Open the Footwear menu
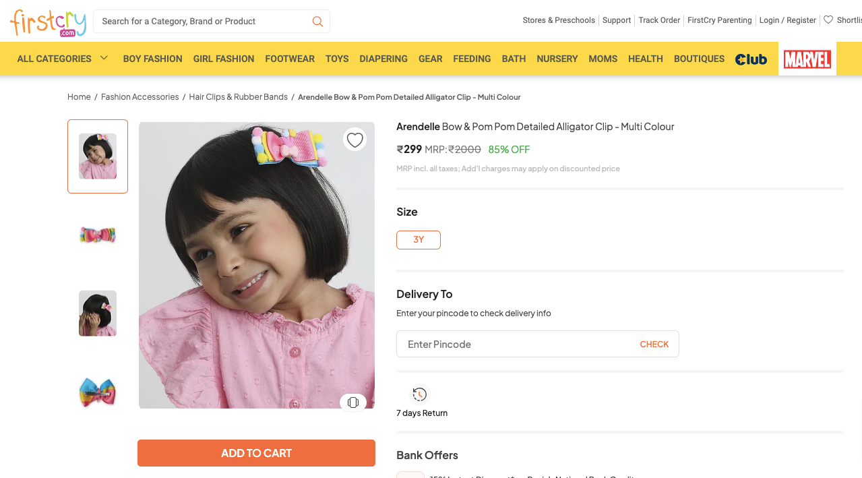The height and width of the screenshot is (478, 862). pyautogui.click(x=290, y=59)
